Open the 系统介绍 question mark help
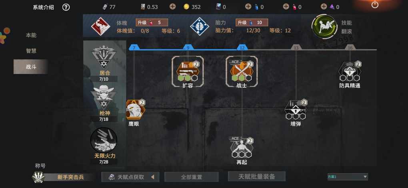408x188 pixels. pyautogui.click(x=66, y=7)
